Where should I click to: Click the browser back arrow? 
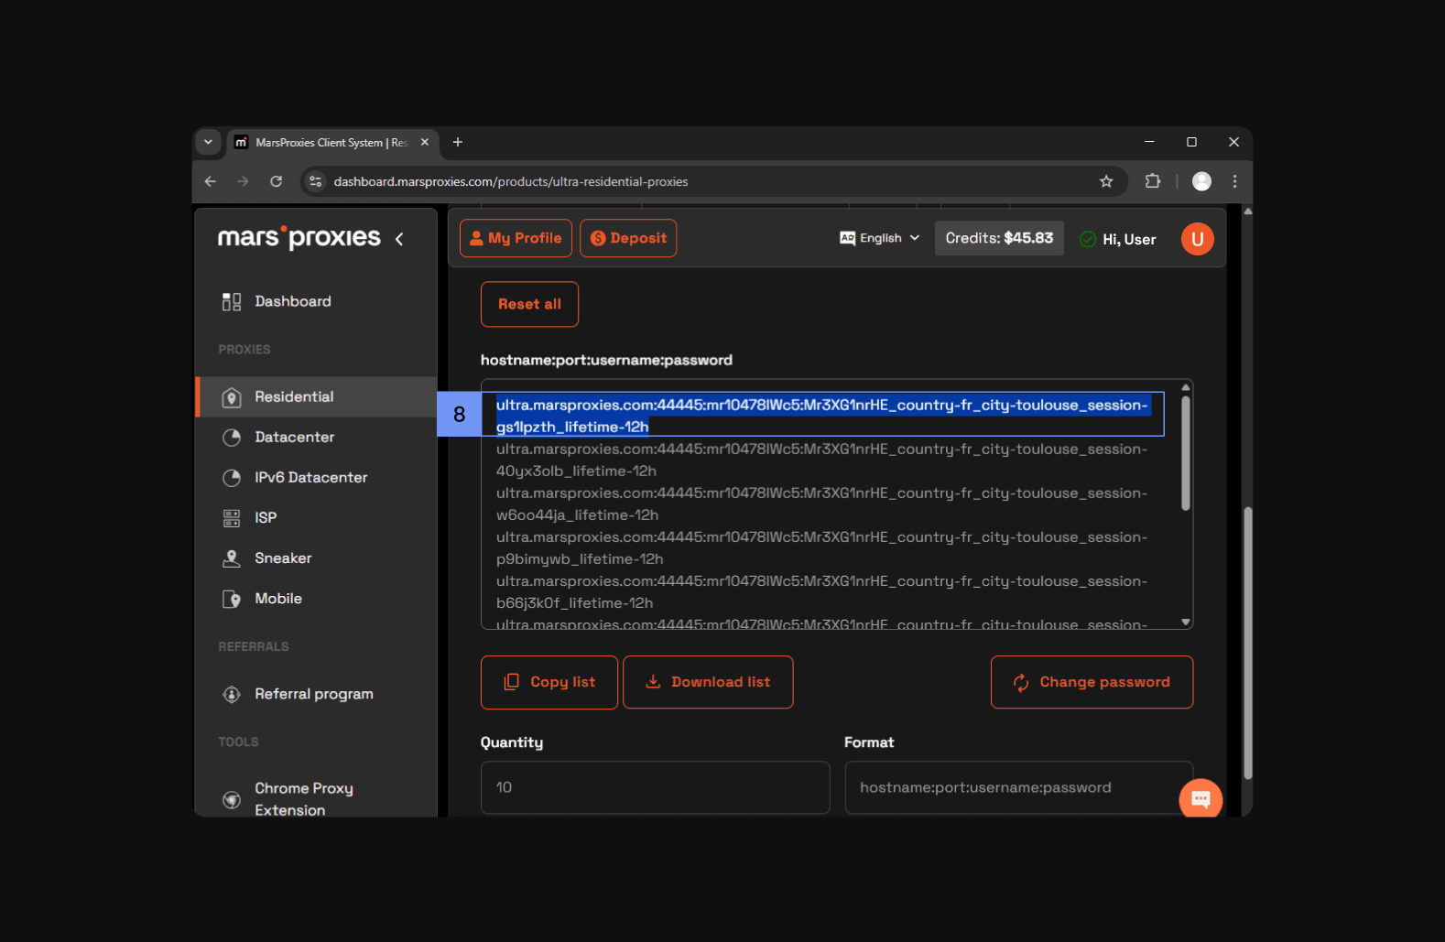[211, 181]
